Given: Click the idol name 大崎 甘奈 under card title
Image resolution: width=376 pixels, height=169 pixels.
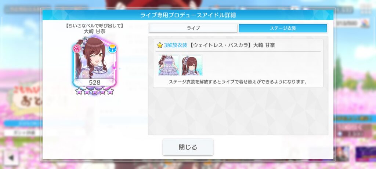Looking at the screenshot, I should coord(94,32).
